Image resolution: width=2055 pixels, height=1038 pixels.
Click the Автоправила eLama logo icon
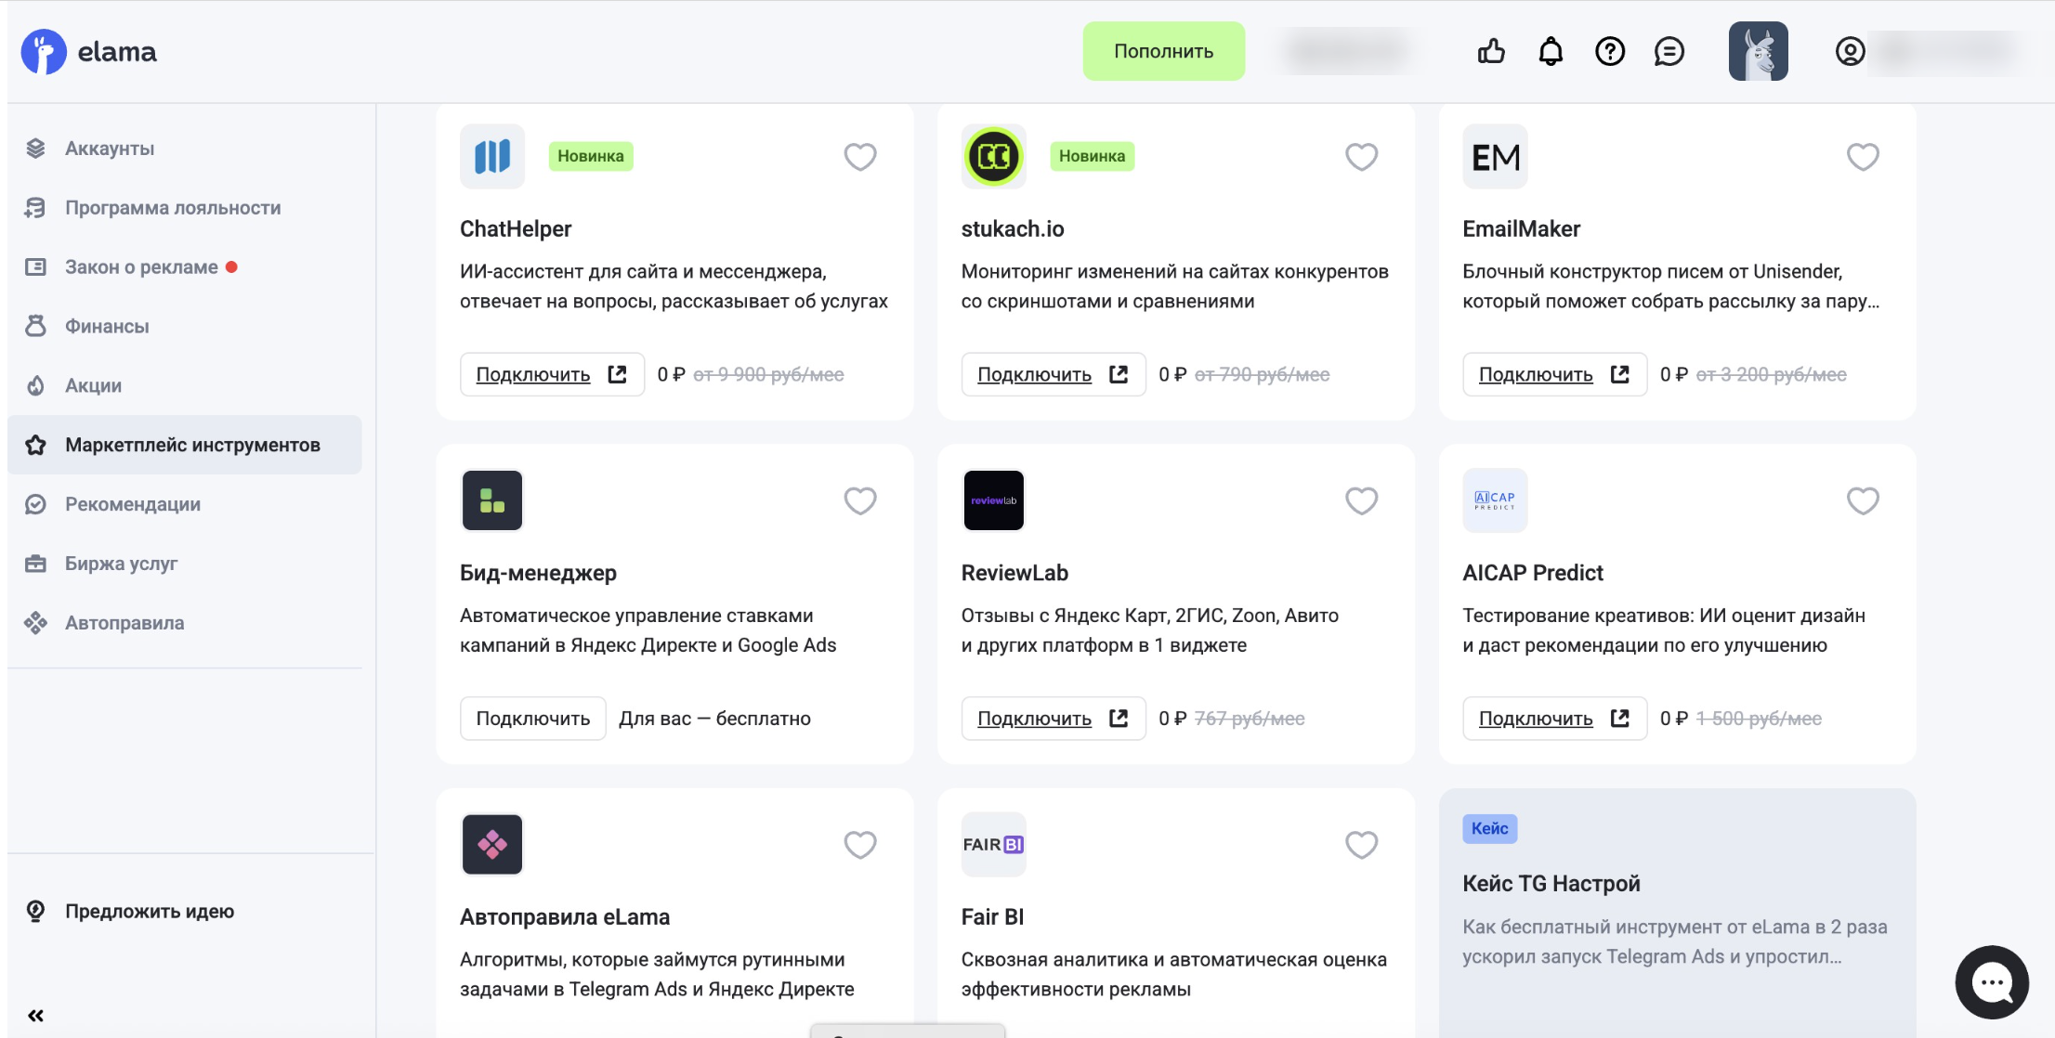click(x=492, y=844)
